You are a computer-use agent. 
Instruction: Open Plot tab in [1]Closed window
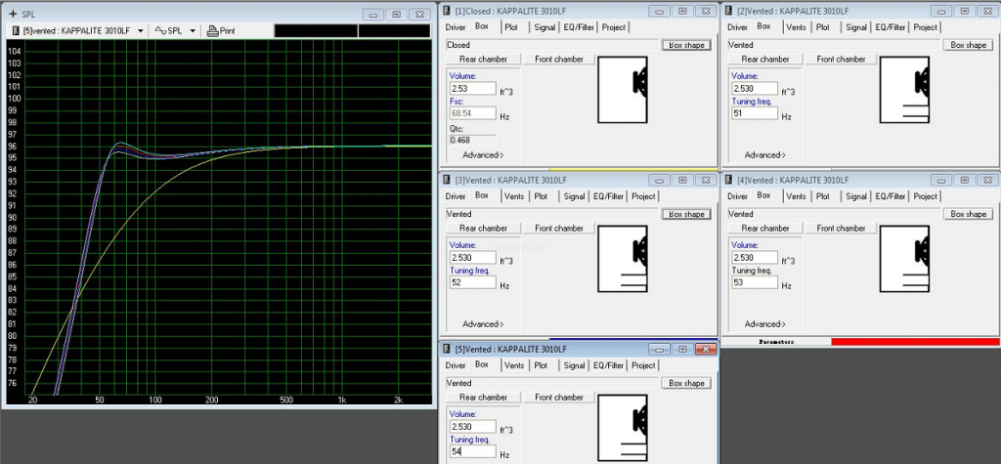(511, 27)
